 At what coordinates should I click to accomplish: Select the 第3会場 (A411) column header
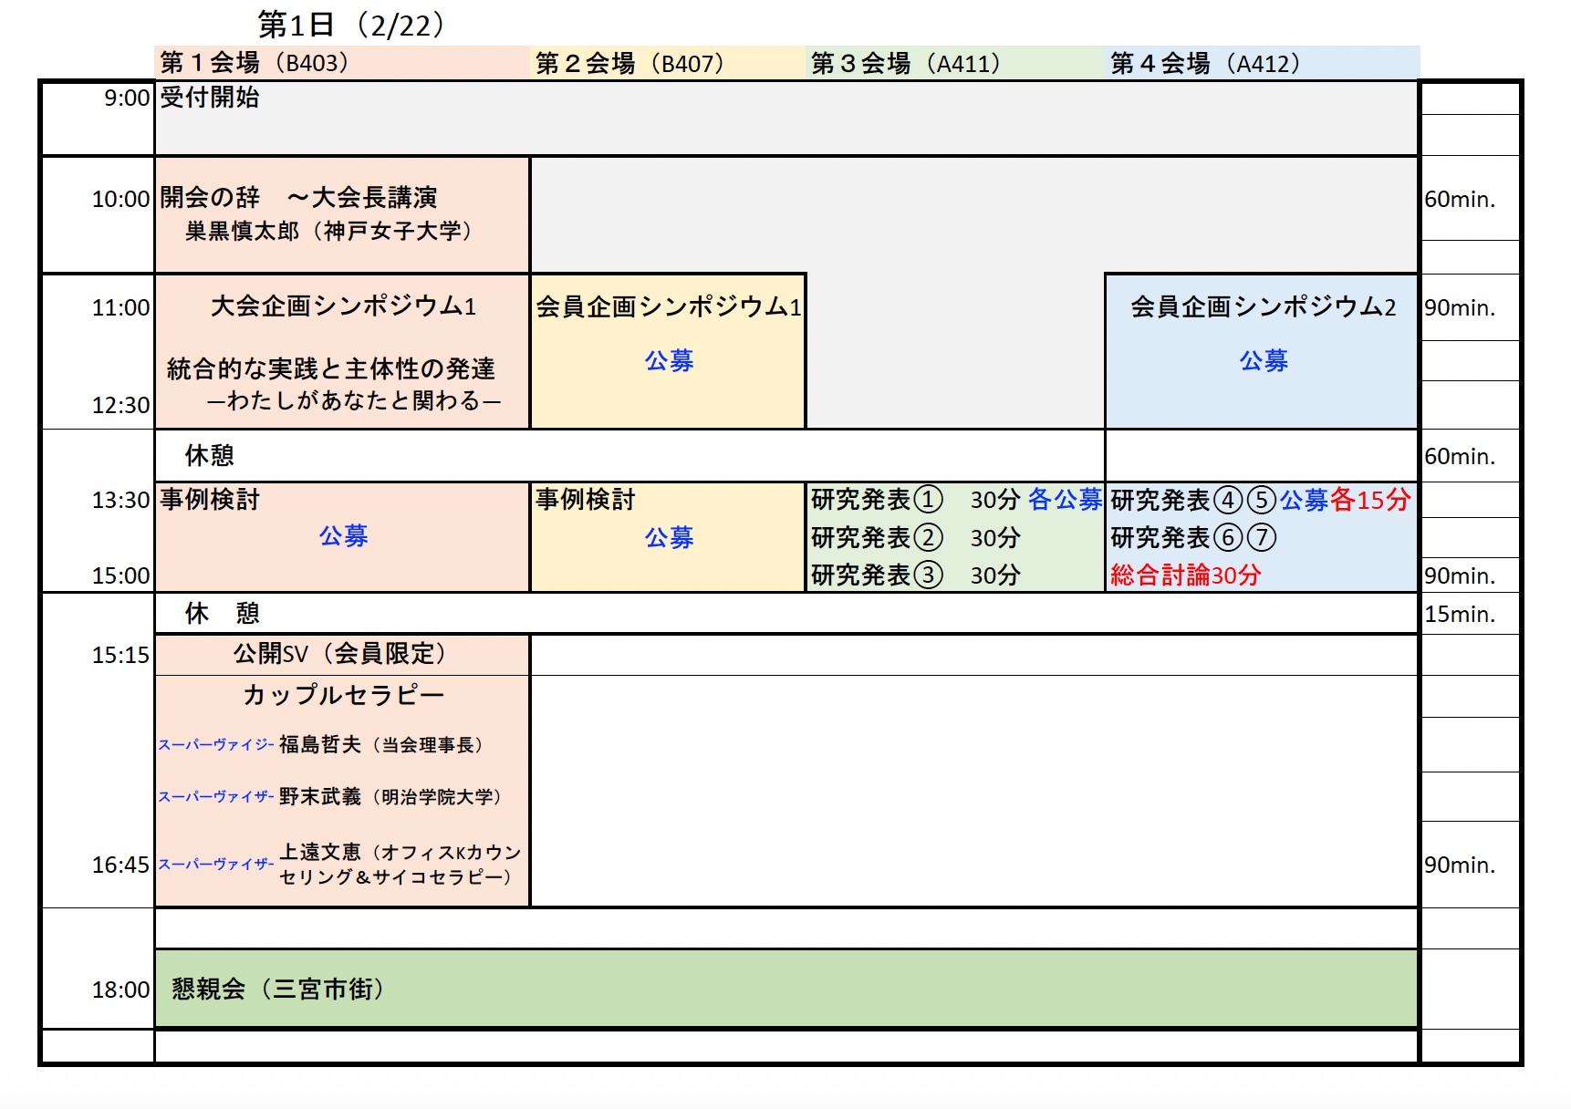pos(905,64)
